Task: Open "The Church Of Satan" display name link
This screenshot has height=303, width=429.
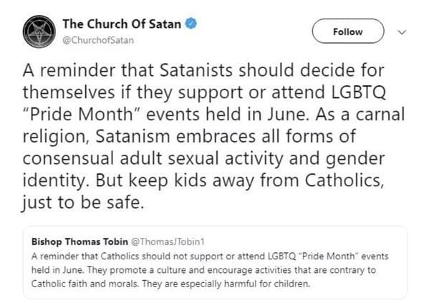Action: pyautogui.click(x=122, y=24)
